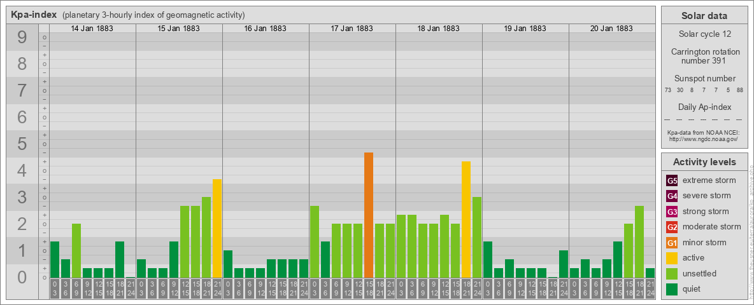The image size is (754, 305).
Task: Click the planetary 3-hourly index subtitle
Action: point(153,15)
